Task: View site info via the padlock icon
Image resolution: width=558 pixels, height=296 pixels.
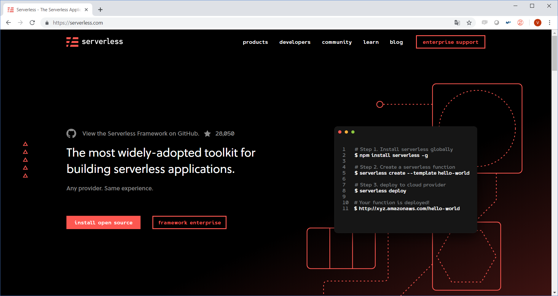Action: tap(47, 23)
